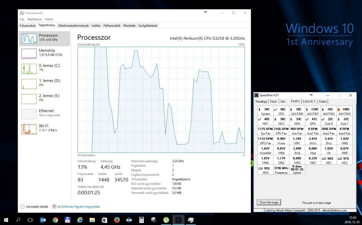Viewport: 362px width, 225px height.
Task: Click the Leírók 34570 value
Action: 121,180
